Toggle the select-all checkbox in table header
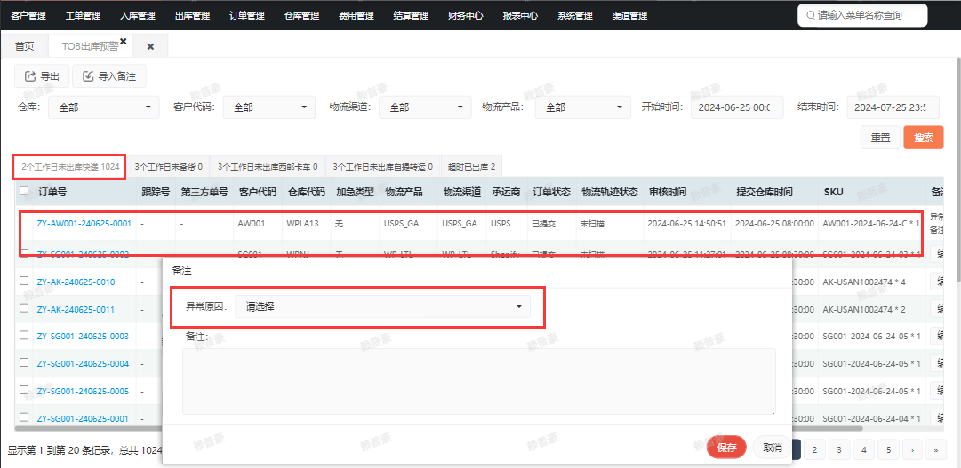The image size is (961, 468). pyautogui.click(x=24, y=191)
